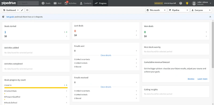214x105 pixels.
Task: Expand Emails sent Linked to deals arrow
Action: [x=136, y=63]
